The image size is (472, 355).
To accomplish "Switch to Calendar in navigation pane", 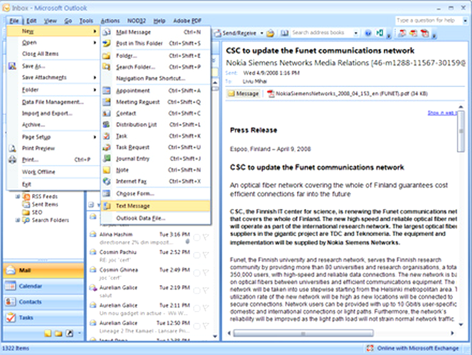I will point(43,286).
